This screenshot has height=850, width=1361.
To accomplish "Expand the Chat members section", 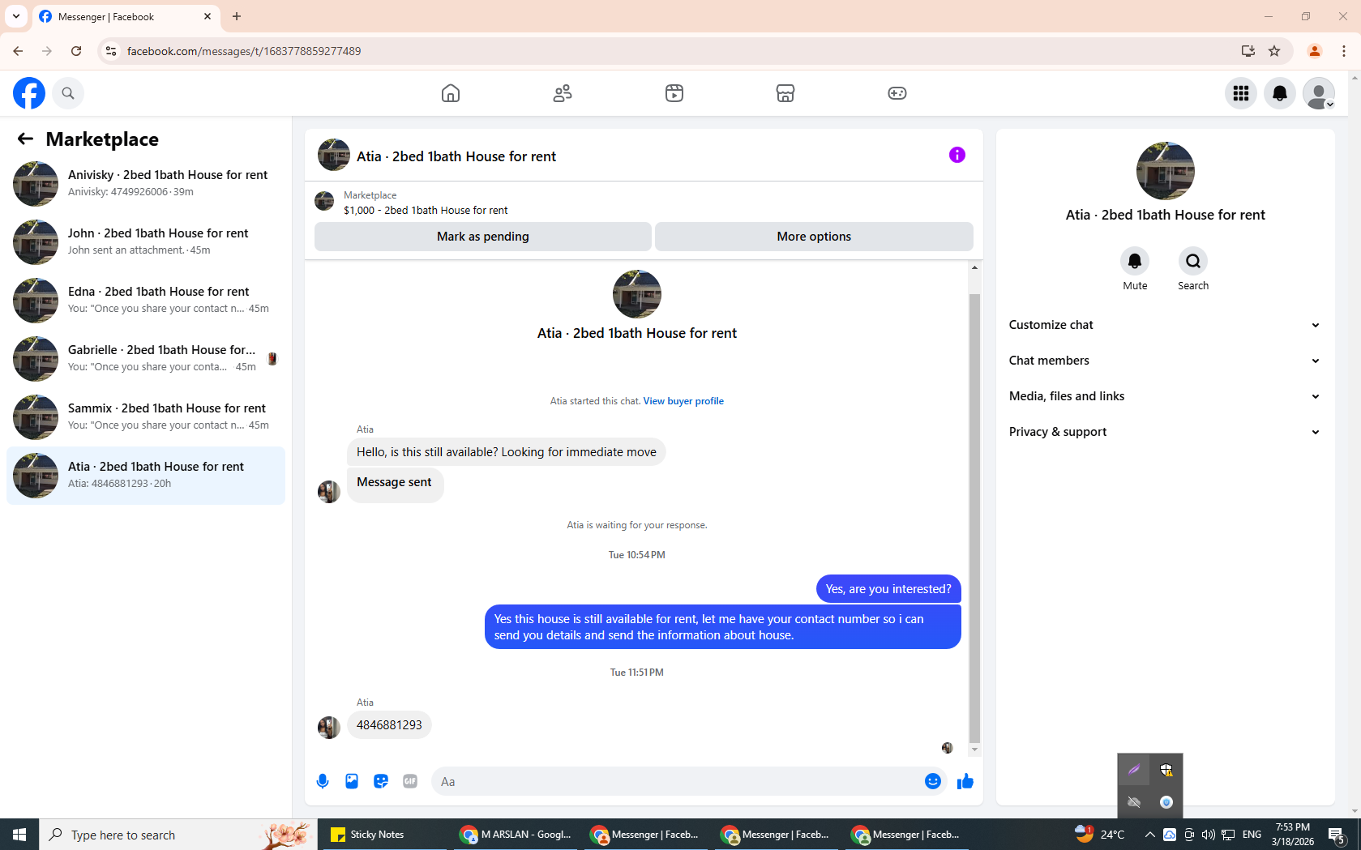I will (x=1166, y=361).
